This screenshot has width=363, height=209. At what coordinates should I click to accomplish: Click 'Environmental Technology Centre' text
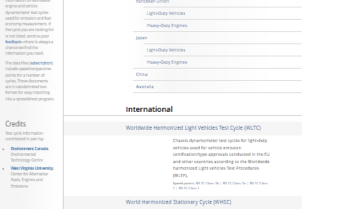click(x=26, y=157)
